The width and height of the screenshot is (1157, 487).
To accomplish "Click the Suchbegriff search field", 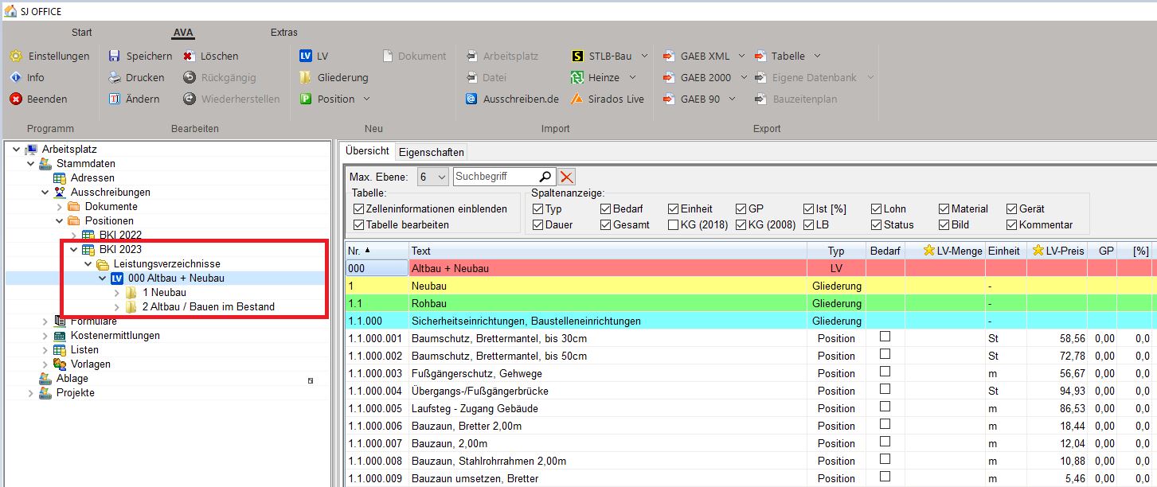I will (x=494, y=177).
